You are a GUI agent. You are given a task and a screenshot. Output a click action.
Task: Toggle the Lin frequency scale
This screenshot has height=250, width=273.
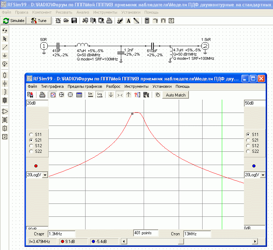[x=90, y=95]
